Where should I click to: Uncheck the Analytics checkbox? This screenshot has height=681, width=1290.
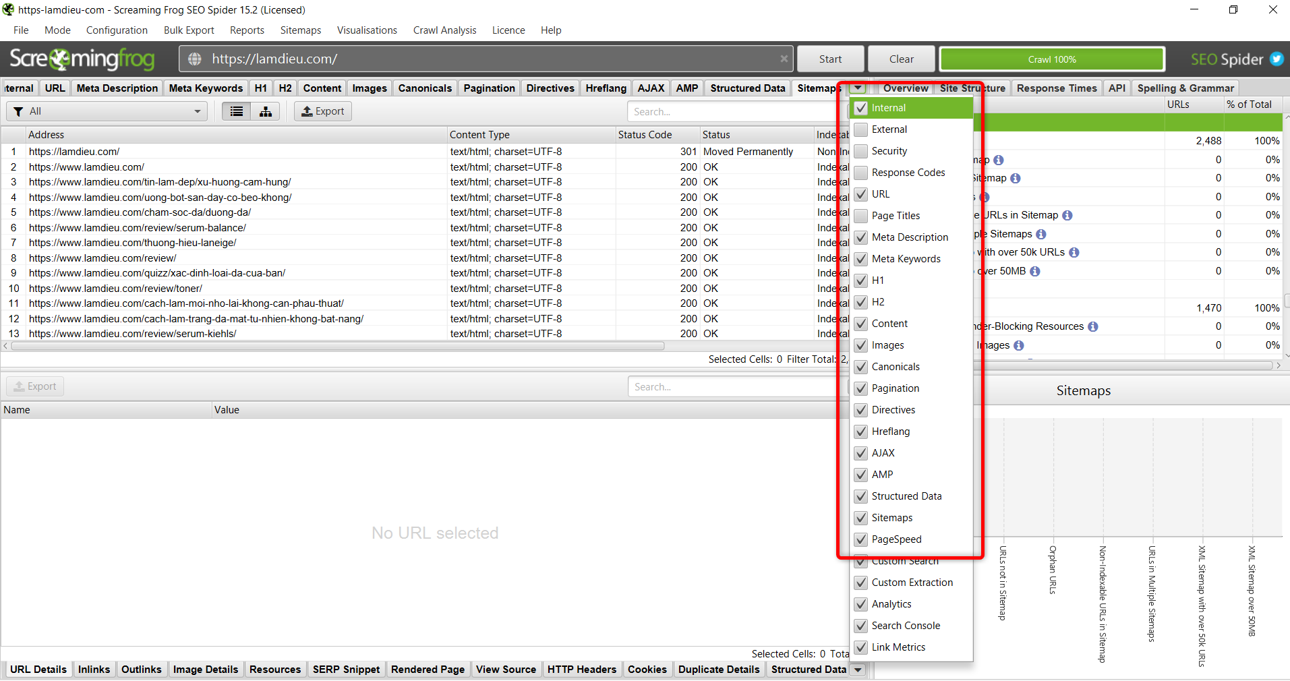(861, 604)
